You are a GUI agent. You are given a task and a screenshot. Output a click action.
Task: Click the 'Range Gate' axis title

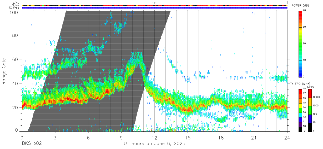tap(4, 71)
